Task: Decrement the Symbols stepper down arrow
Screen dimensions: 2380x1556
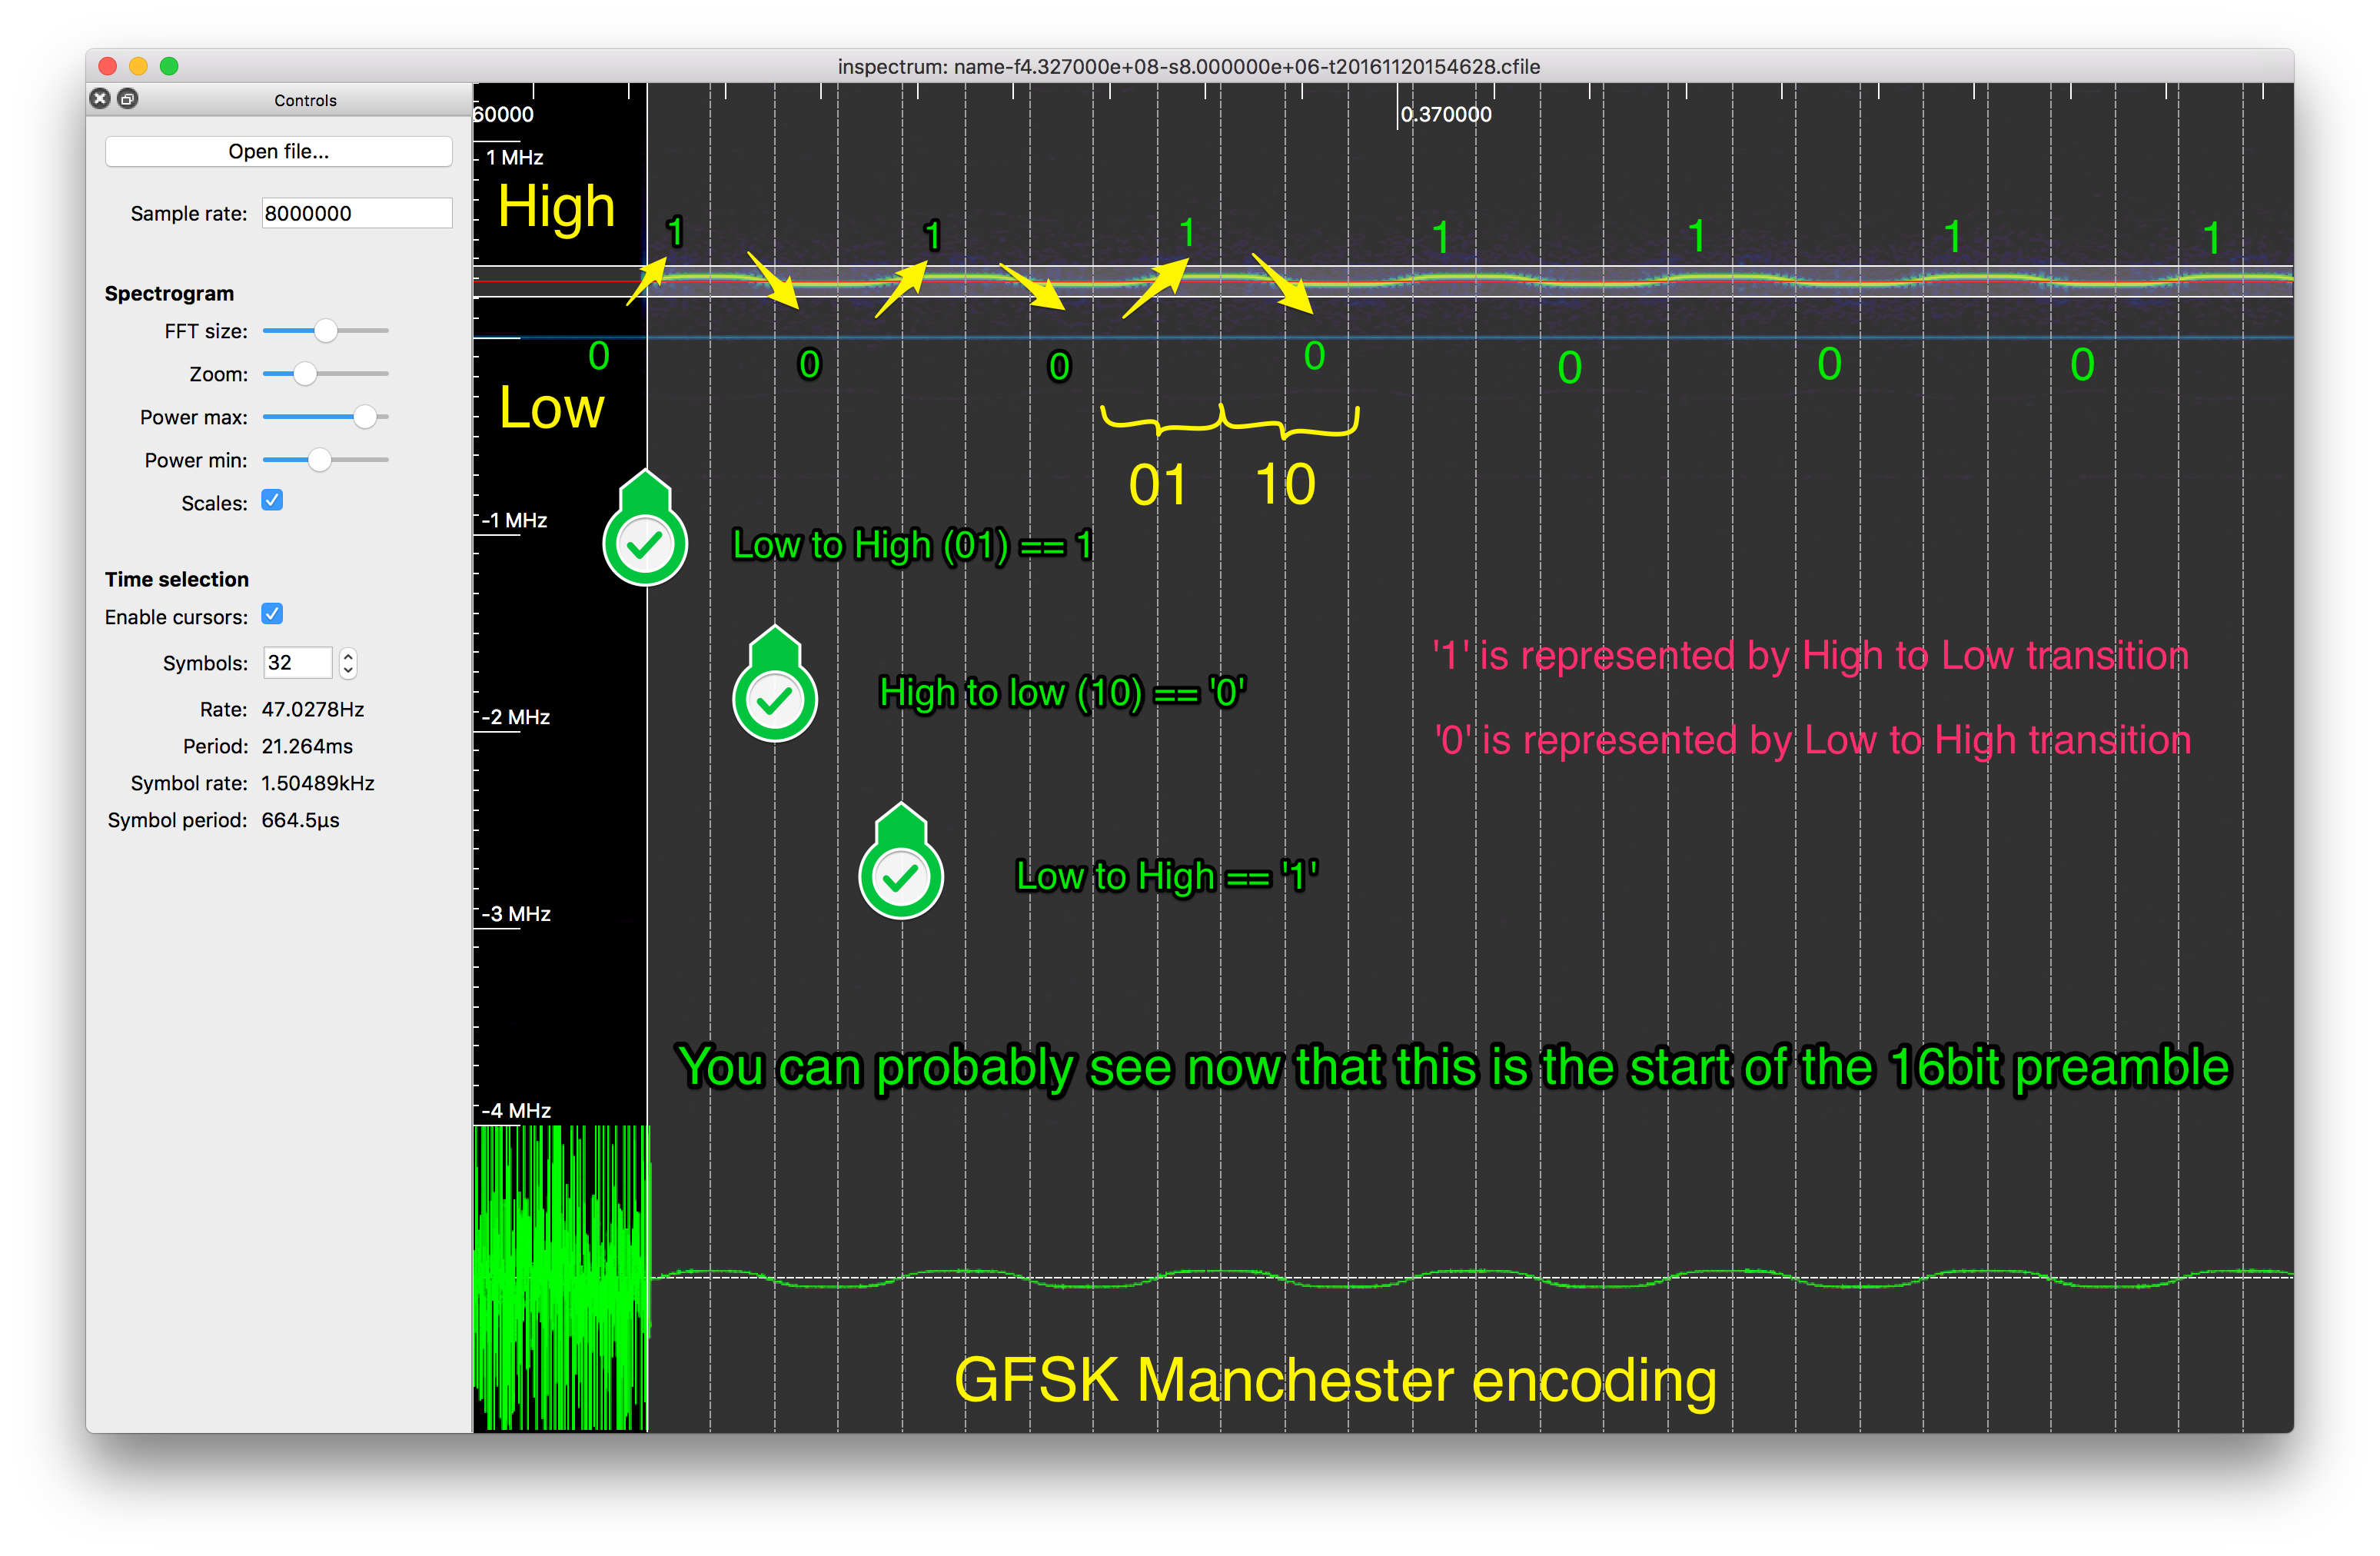Action: [x=348, y=670]
